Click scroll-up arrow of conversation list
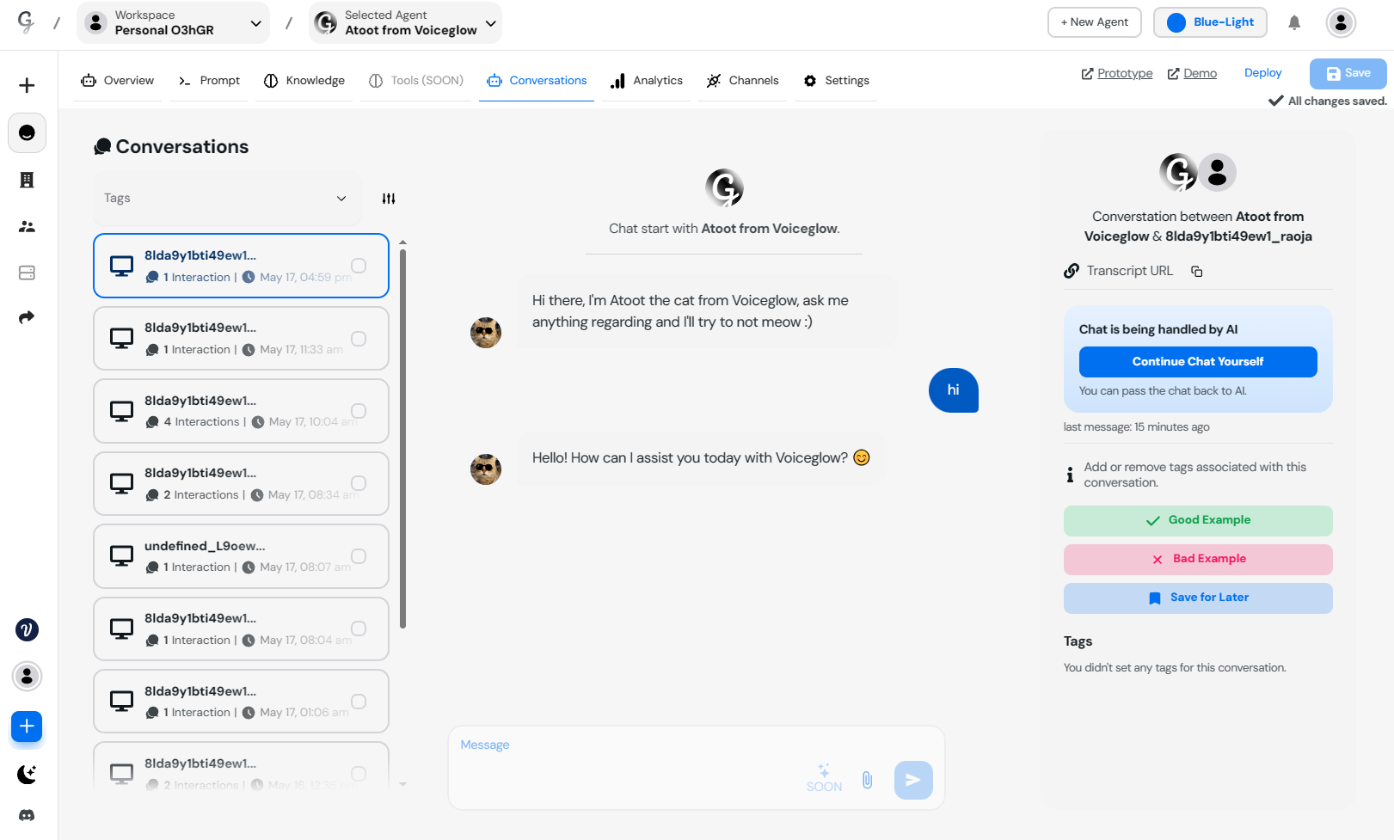 pyautogui.click(x=402, y=242)
